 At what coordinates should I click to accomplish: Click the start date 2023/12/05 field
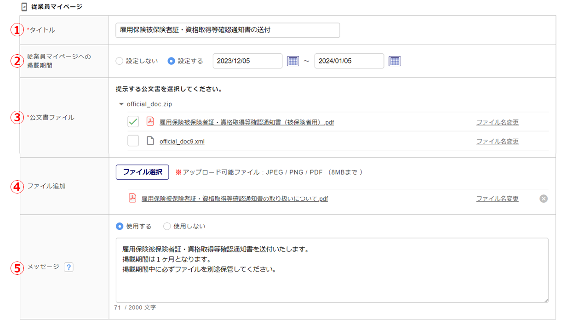coord(247,61)
